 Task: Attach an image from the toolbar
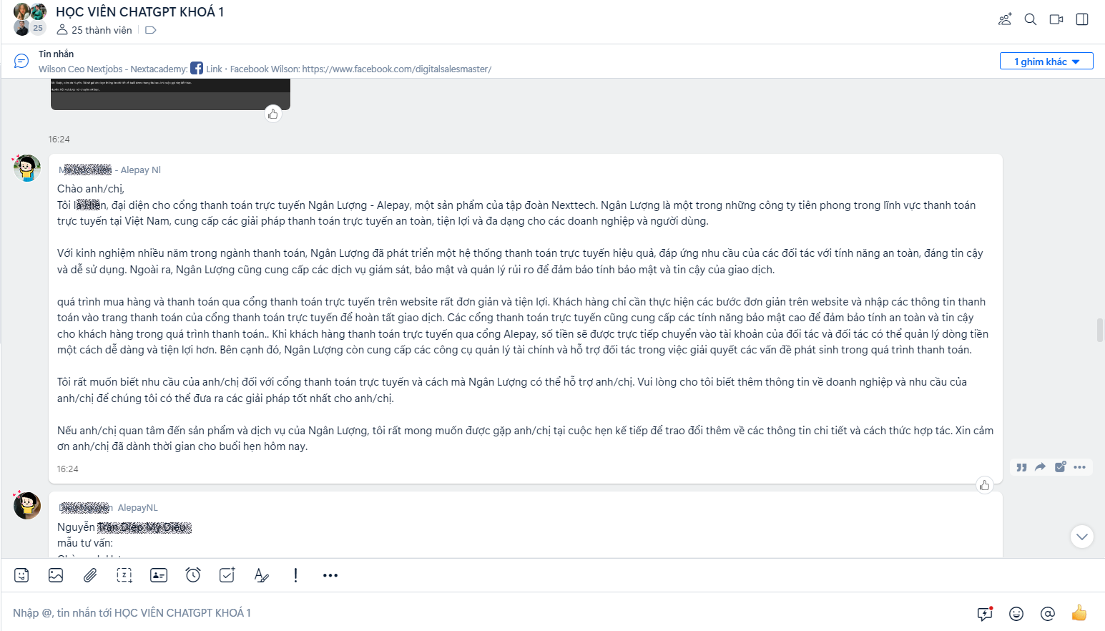[x=56, y=575]
